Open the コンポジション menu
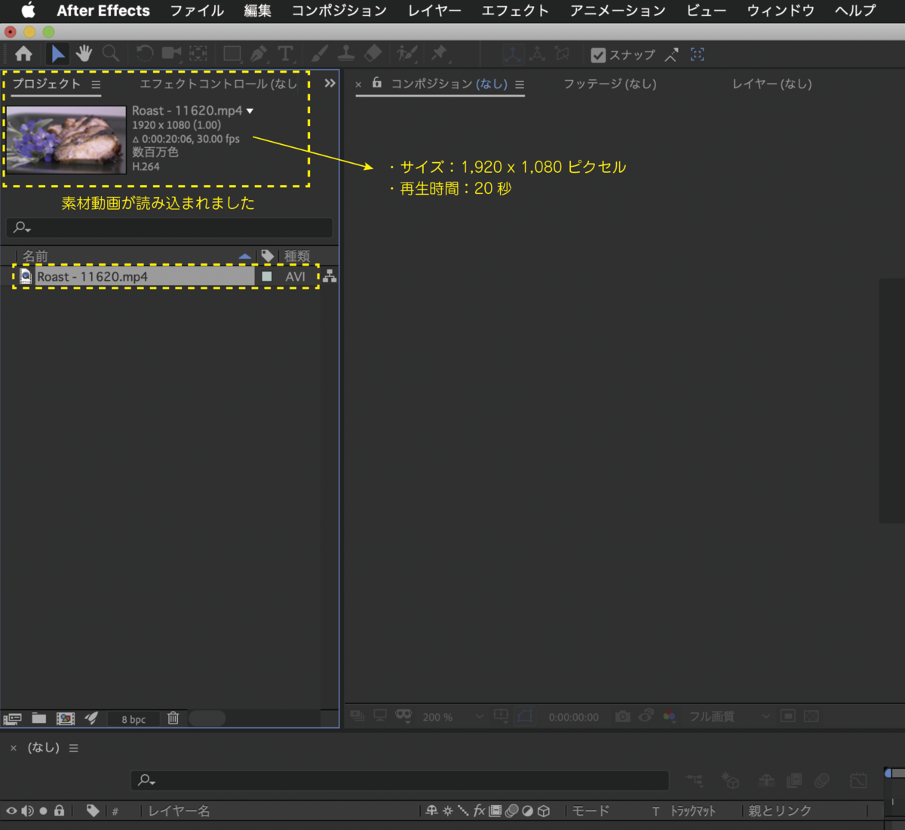Image resolution: width=905 pixels, height=830 pixels. [339, 11]
